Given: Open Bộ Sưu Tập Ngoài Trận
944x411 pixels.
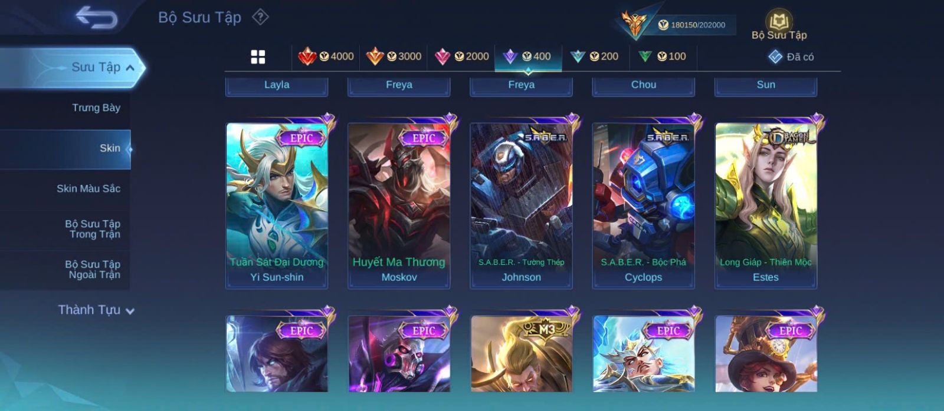Looking at the screenshot, I should pyautogui.click(x=93, y=270).
